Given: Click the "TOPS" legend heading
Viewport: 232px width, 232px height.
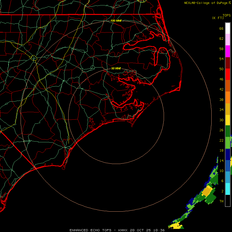Looking at the screenshot, I should click(x=227, y=15).
